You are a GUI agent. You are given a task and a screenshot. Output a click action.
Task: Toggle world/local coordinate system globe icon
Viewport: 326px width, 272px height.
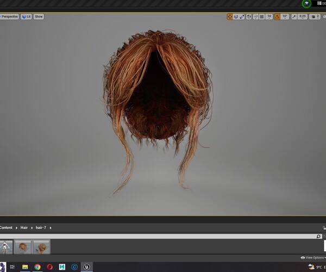pyautogui.click(x=249, y=17)
